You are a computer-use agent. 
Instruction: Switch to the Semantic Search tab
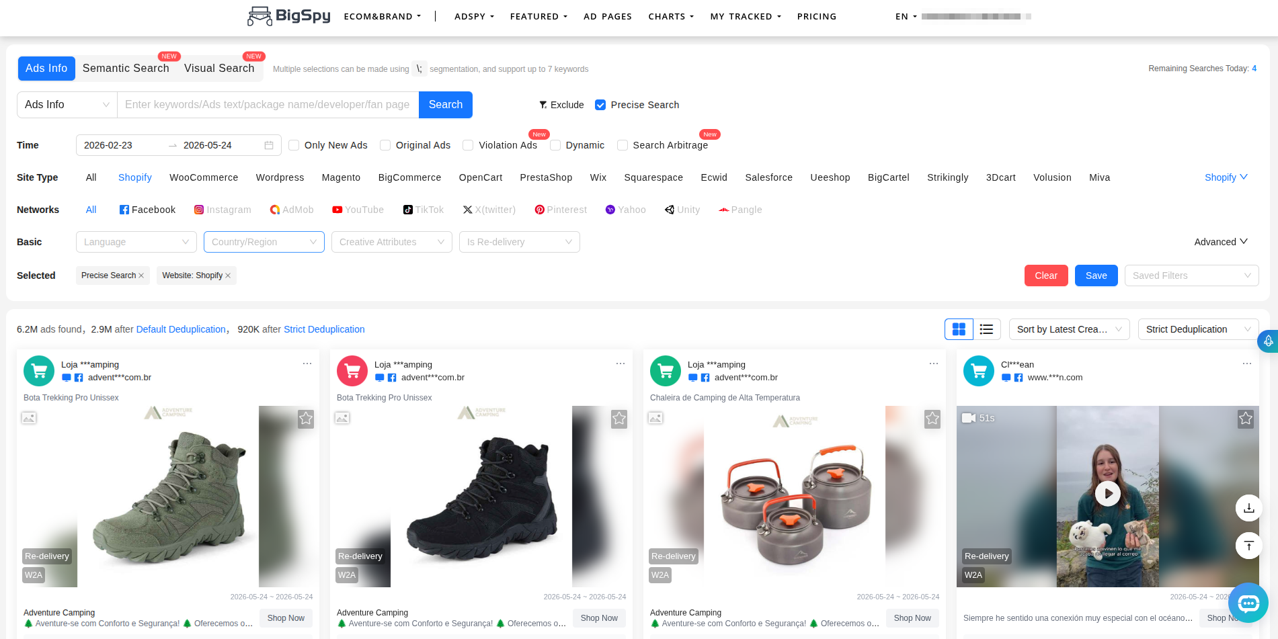click(126, 69)
